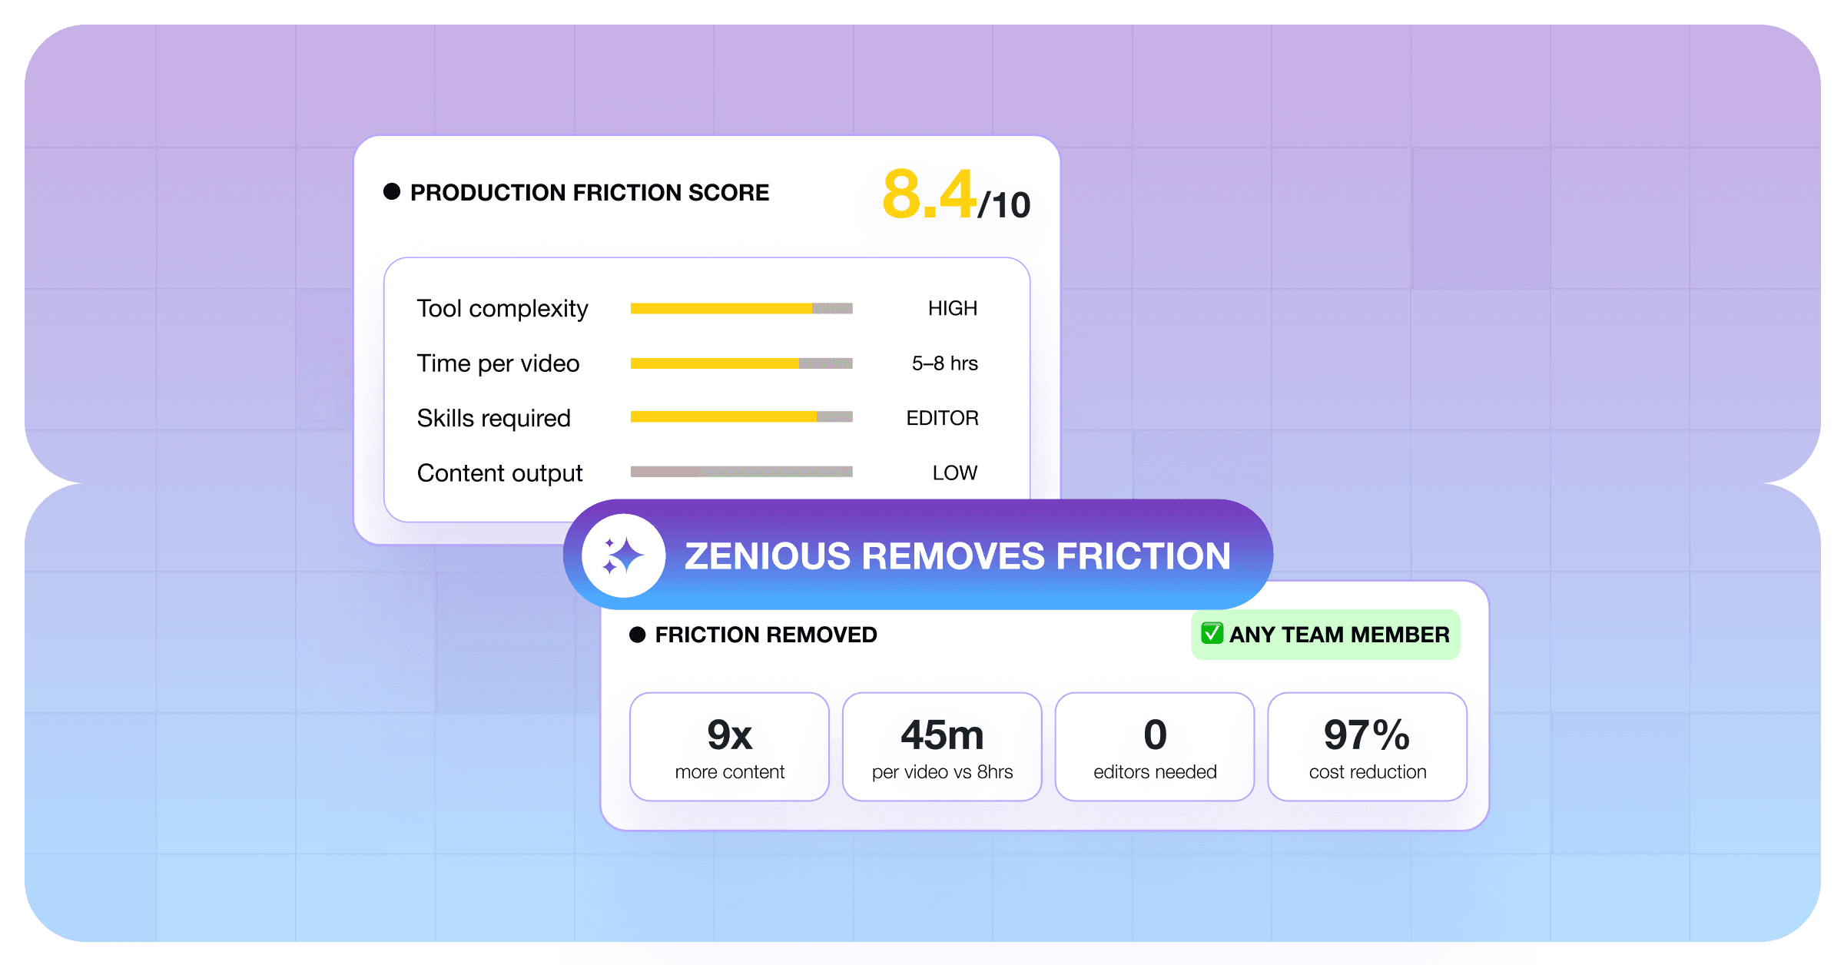Click the Zenious Removes Friction banner
Screen dimensions: 1844x965
pyautogui.click(x=957, y=555)
